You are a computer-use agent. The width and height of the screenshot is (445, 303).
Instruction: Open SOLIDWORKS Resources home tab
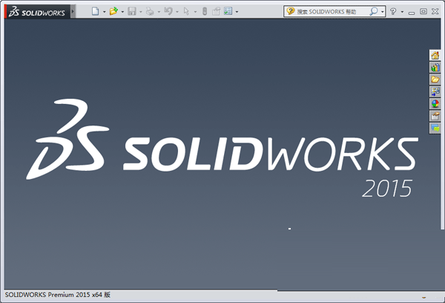(x=435, y=55)
